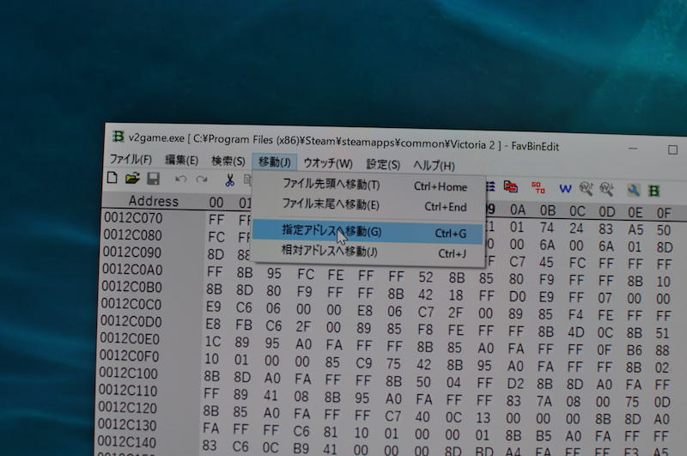
Task: Click the green B icon in the toolbar
Action: (654, 191)
